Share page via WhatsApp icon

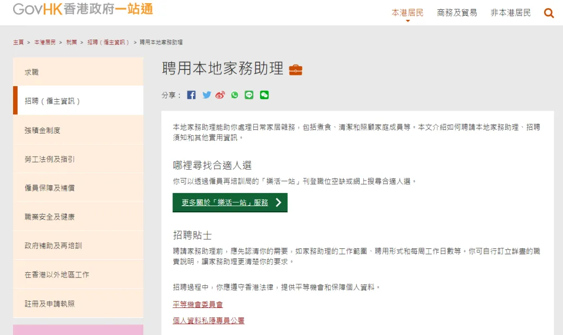(x=235, y=95)
